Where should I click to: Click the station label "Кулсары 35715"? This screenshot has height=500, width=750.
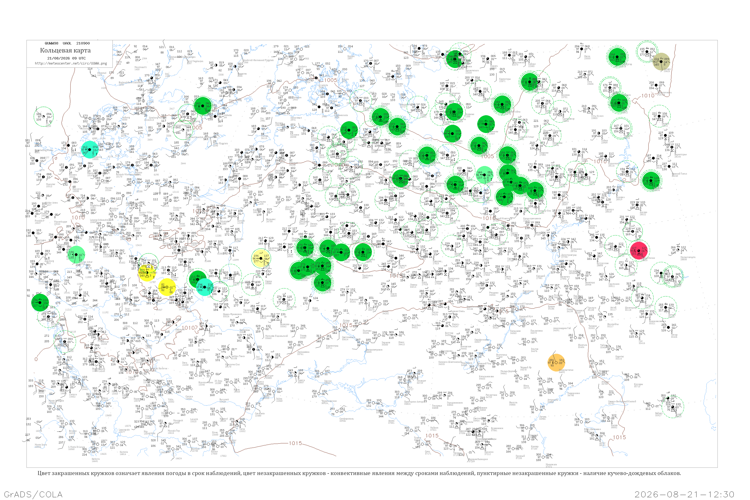638,385
